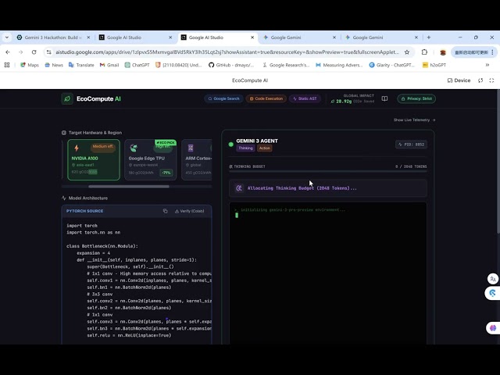
Task: Switch to first Google Gemini tab
Action: 300,37
